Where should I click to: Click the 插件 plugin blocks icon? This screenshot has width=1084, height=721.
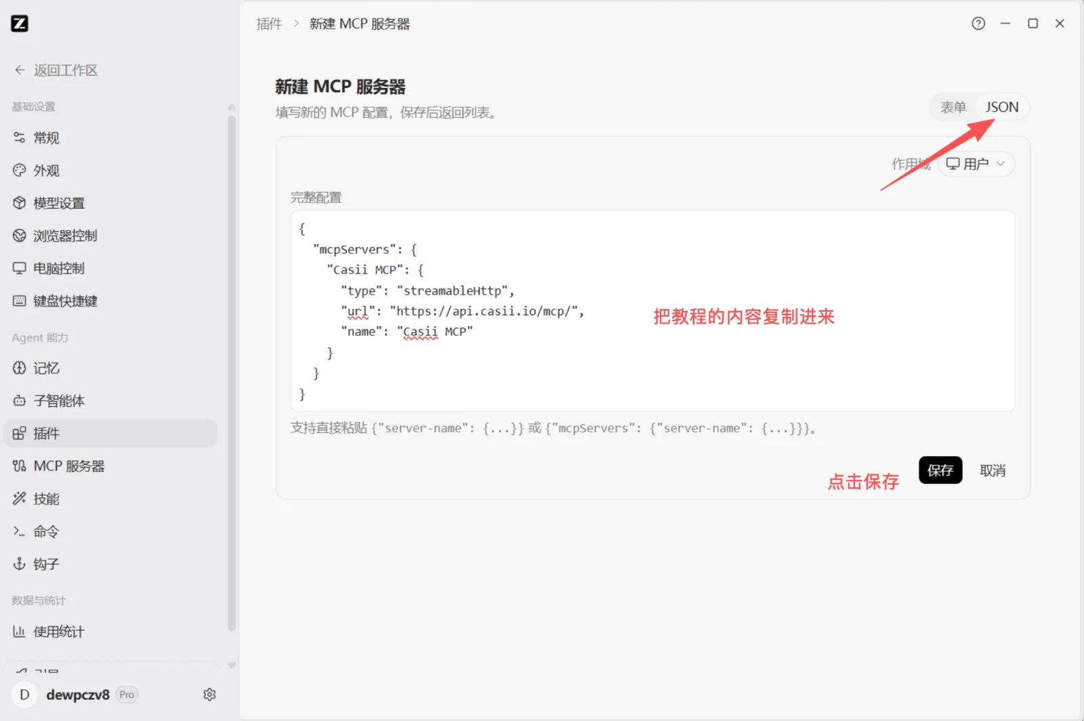pos(20,433)
